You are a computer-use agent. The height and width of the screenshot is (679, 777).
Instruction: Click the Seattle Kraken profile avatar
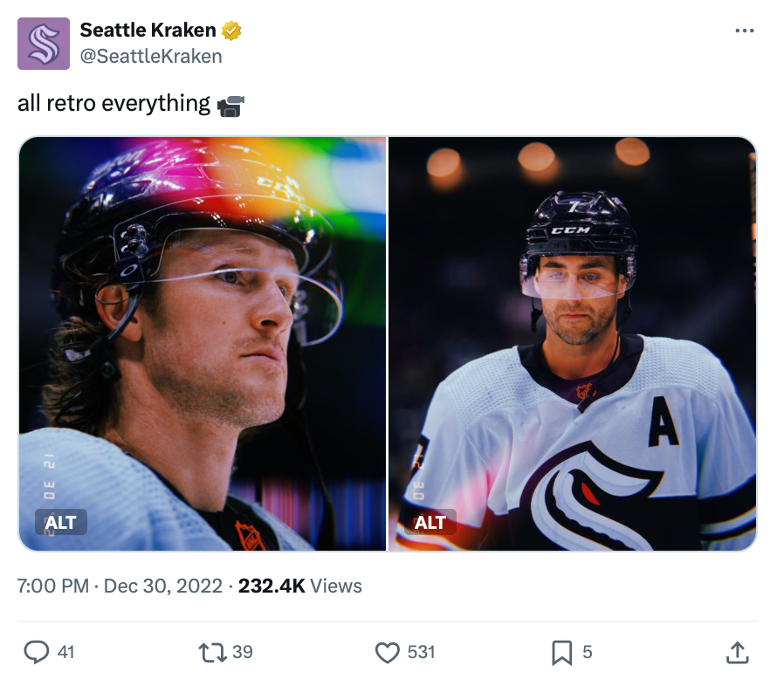(44, 44)
